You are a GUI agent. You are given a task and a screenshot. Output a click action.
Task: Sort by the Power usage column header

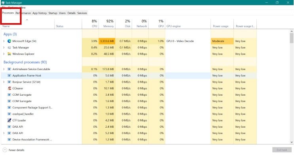[222, 24]
